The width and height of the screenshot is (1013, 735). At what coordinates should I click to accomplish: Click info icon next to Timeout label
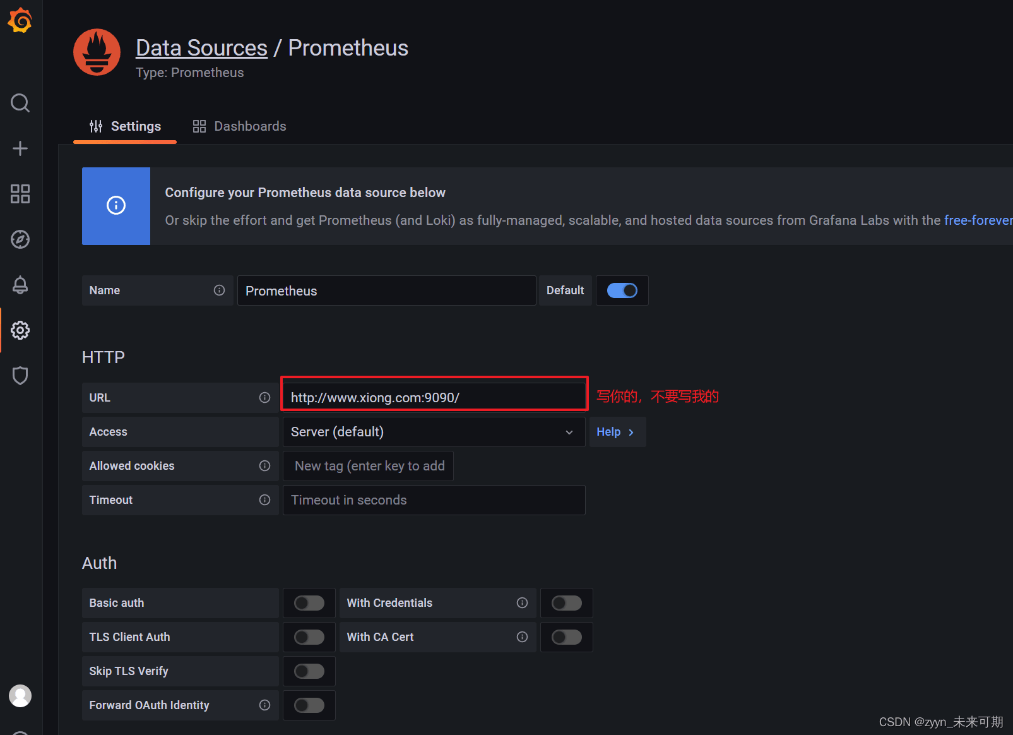tap(264, 500)
